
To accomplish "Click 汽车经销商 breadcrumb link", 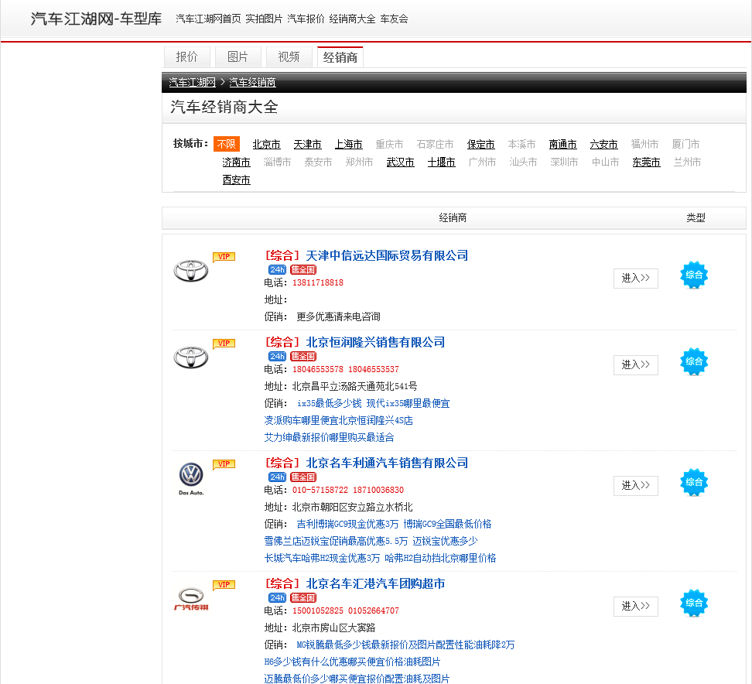I will click(252, 83).
